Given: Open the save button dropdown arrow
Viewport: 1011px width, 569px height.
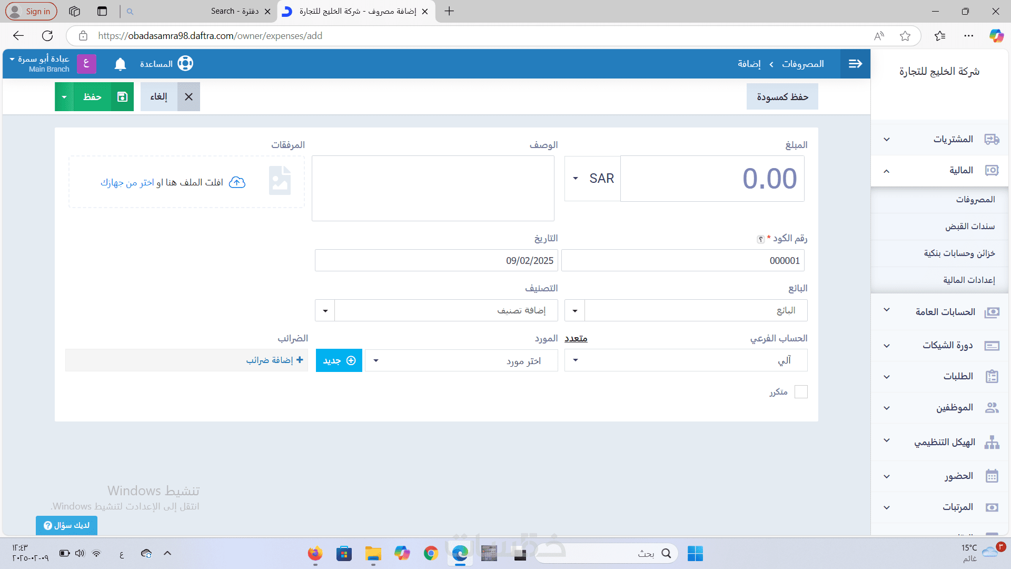Looking at the screenshot, I should pyautogui.click(x=64, y=96).
